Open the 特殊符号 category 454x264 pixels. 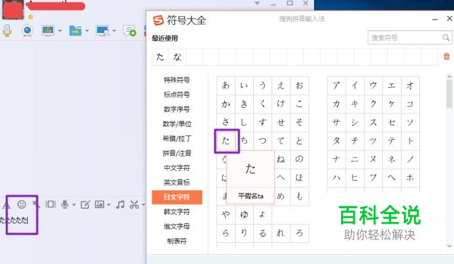coord(176,79)
